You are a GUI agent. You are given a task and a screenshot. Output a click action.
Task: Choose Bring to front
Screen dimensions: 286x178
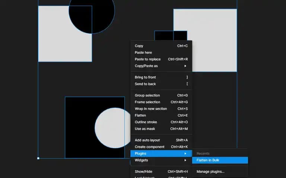pos(161,77)
